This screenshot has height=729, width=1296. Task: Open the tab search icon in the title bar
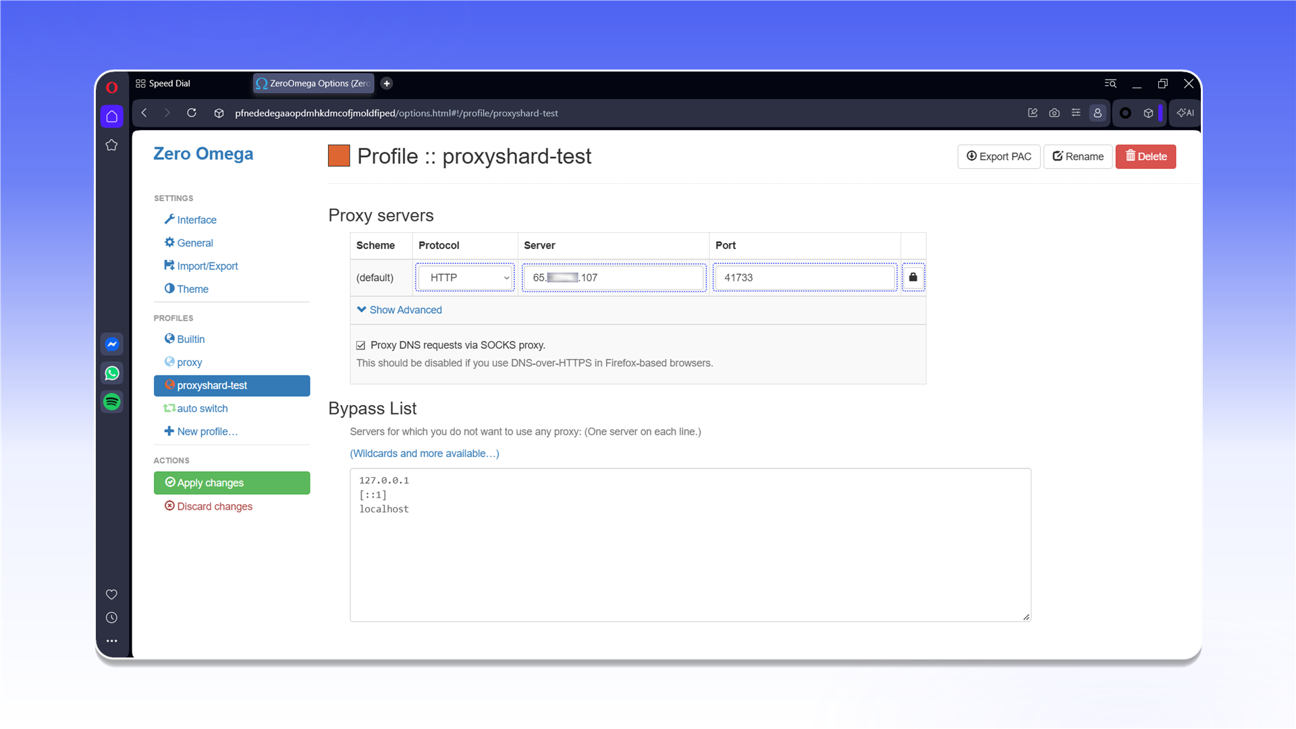1110,84
